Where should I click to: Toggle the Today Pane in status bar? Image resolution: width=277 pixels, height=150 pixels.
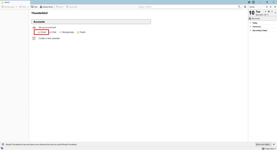pos(268,149)
